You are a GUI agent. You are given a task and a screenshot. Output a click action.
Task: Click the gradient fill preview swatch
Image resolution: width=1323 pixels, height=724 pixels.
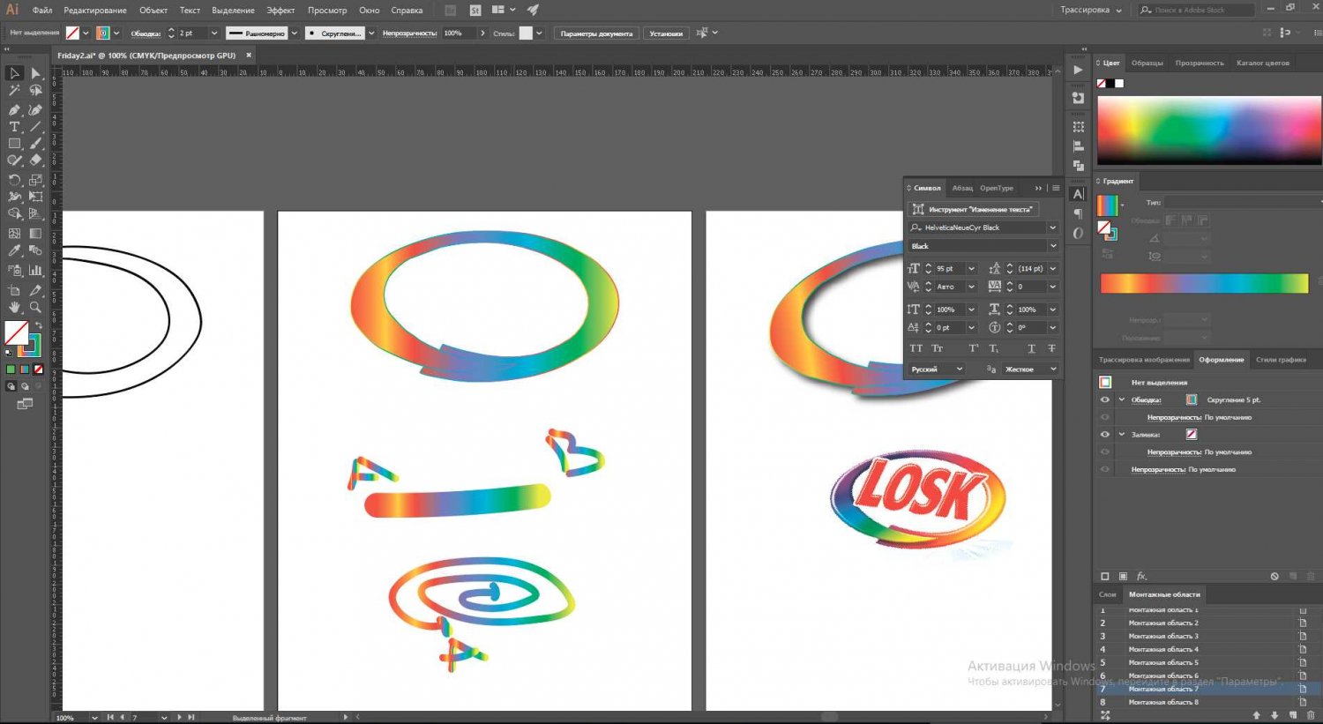tap(1107, 205)
